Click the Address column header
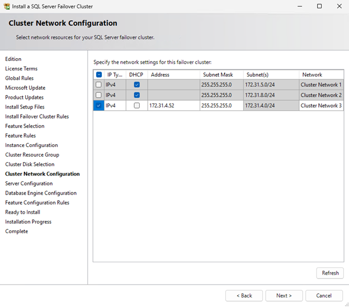Viewport: 349px width, 307px height. coord(173,74)
